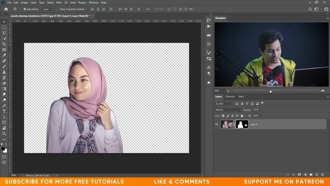Select the Zoom tool in the toolbox
This screenshot has height=186, width=330.
[4, 134]
